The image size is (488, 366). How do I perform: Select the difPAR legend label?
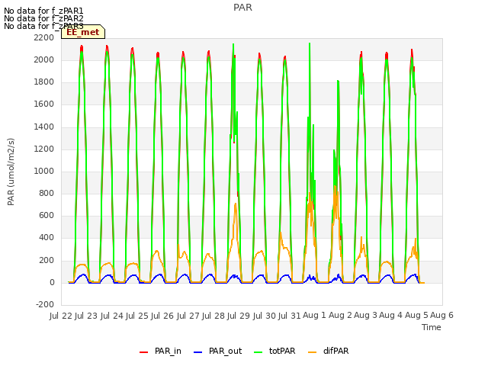(x=335, y=351)
